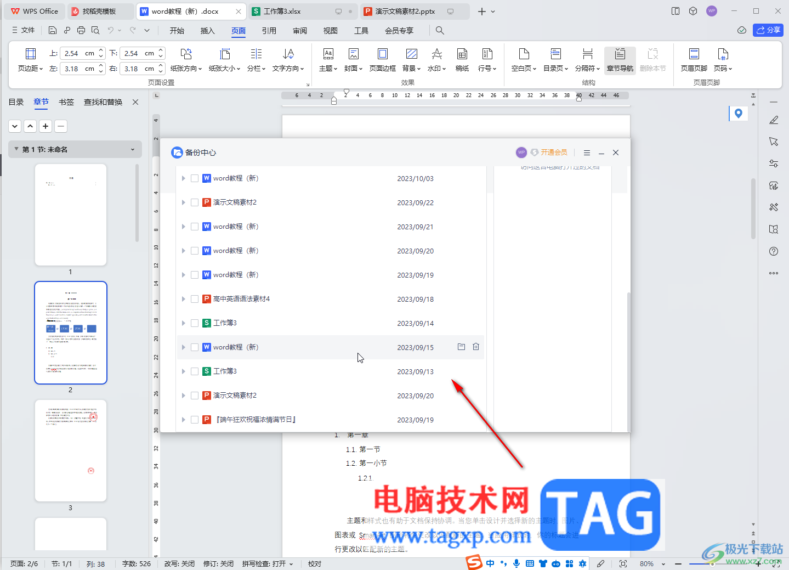789x570 pixels.
Task: Open line numbers options
Action: tap(487, 60)
